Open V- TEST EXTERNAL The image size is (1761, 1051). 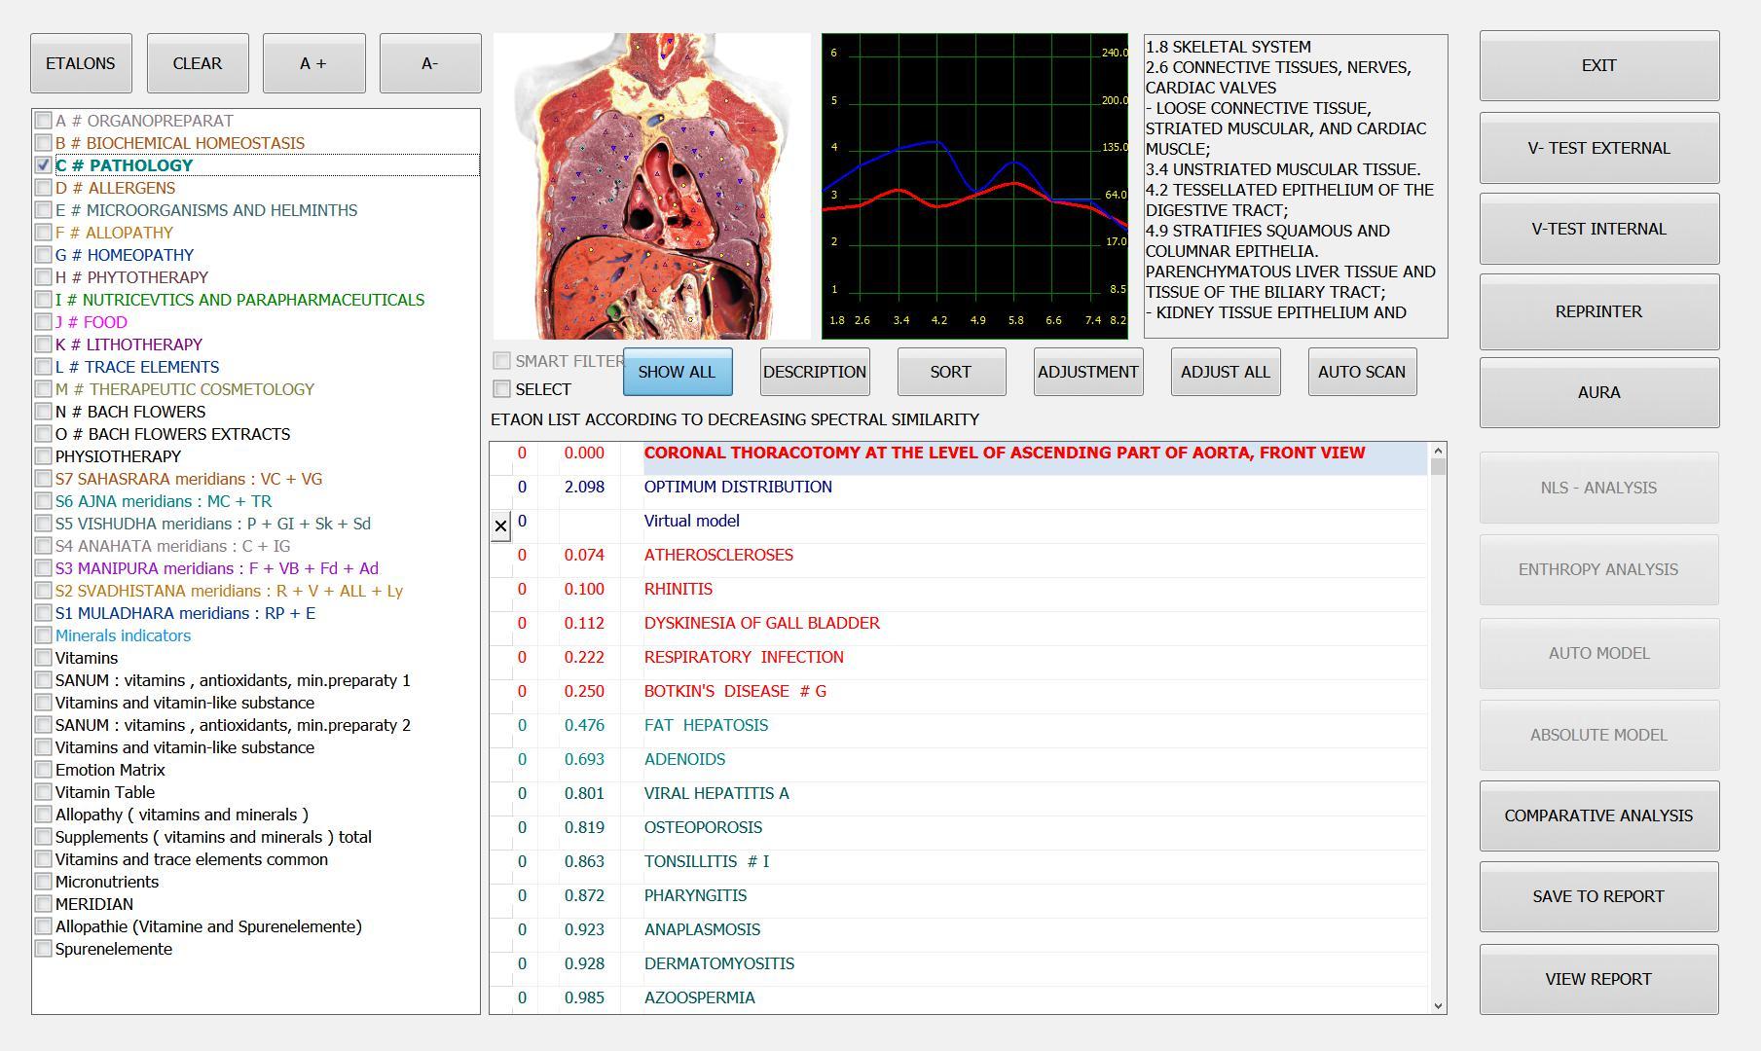click(x=1599, y=148)
